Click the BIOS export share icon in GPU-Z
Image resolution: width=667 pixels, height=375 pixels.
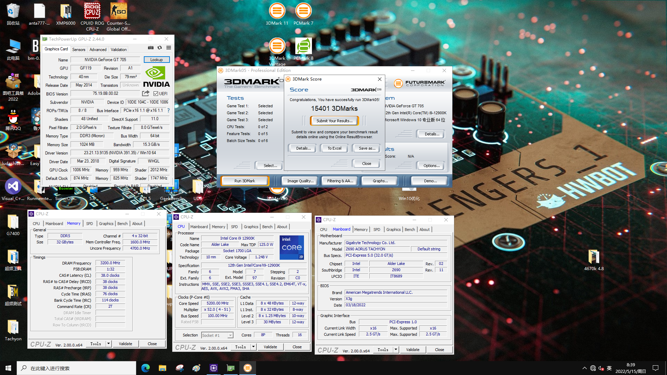[x=146, y=93]
